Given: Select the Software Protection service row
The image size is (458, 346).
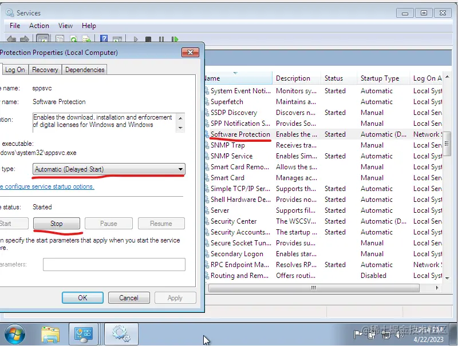Looking at the screenshot, I should [323, 134].
